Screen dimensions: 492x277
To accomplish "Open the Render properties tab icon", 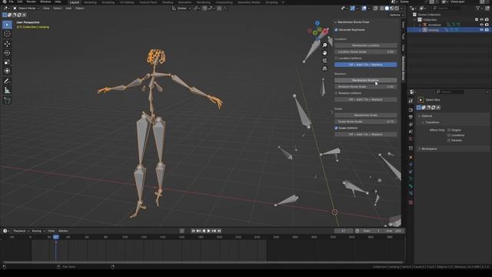I will coord(411,110).
